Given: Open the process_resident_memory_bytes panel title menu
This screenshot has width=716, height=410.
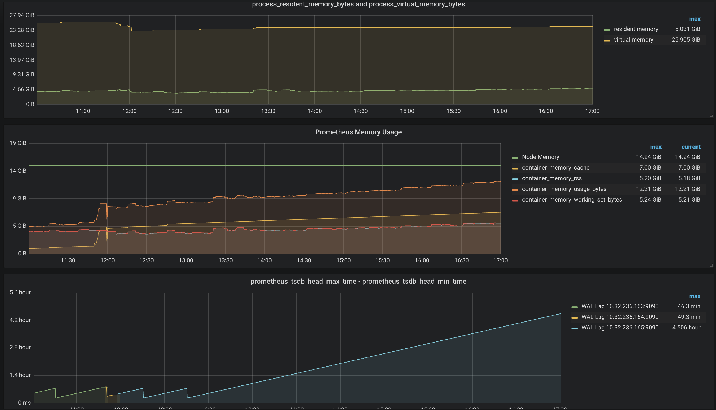Looking at the screenshot, I should pos(358,4).
